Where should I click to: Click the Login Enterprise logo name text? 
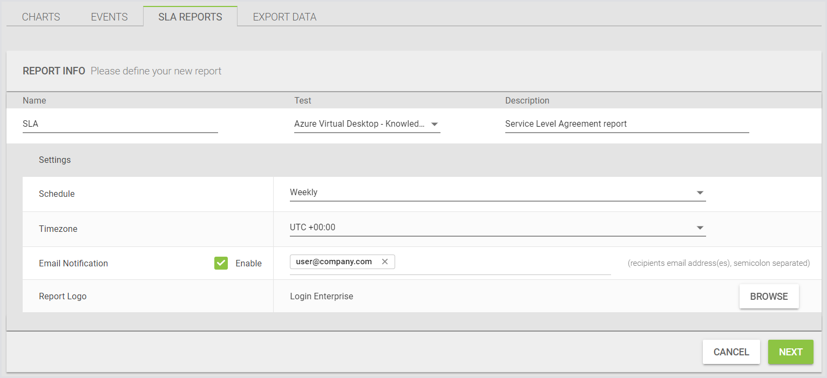pos(321,297)
